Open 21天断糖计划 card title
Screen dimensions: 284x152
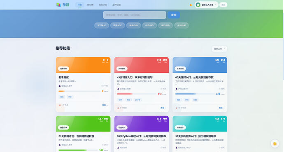point(76,136)
